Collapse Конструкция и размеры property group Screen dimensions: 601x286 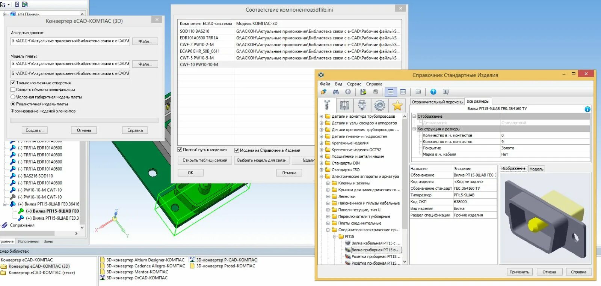coord(414,129)
